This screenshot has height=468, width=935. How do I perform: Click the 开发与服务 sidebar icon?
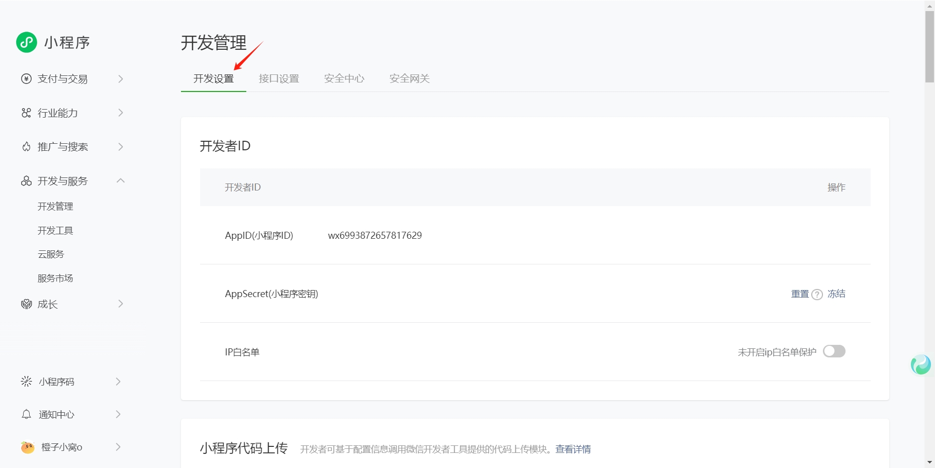click(x=26, y=181)
